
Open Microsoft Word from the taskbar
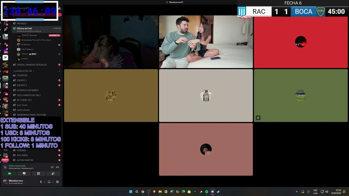tap(172, 192)
